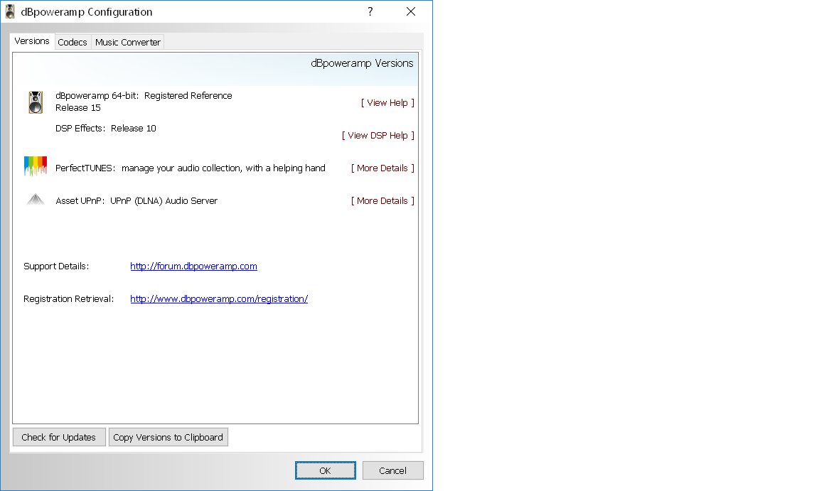The image size is (819, 491).
Task: Click the dBpoweramp 64-bit speaker logo
Action: point(36,102)
